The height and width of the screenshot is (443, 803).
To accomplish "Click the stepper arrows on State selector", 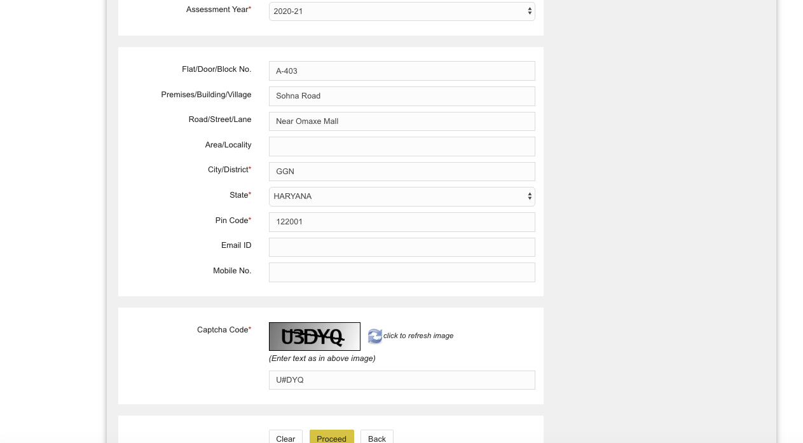I will click(x=529, y=196).
